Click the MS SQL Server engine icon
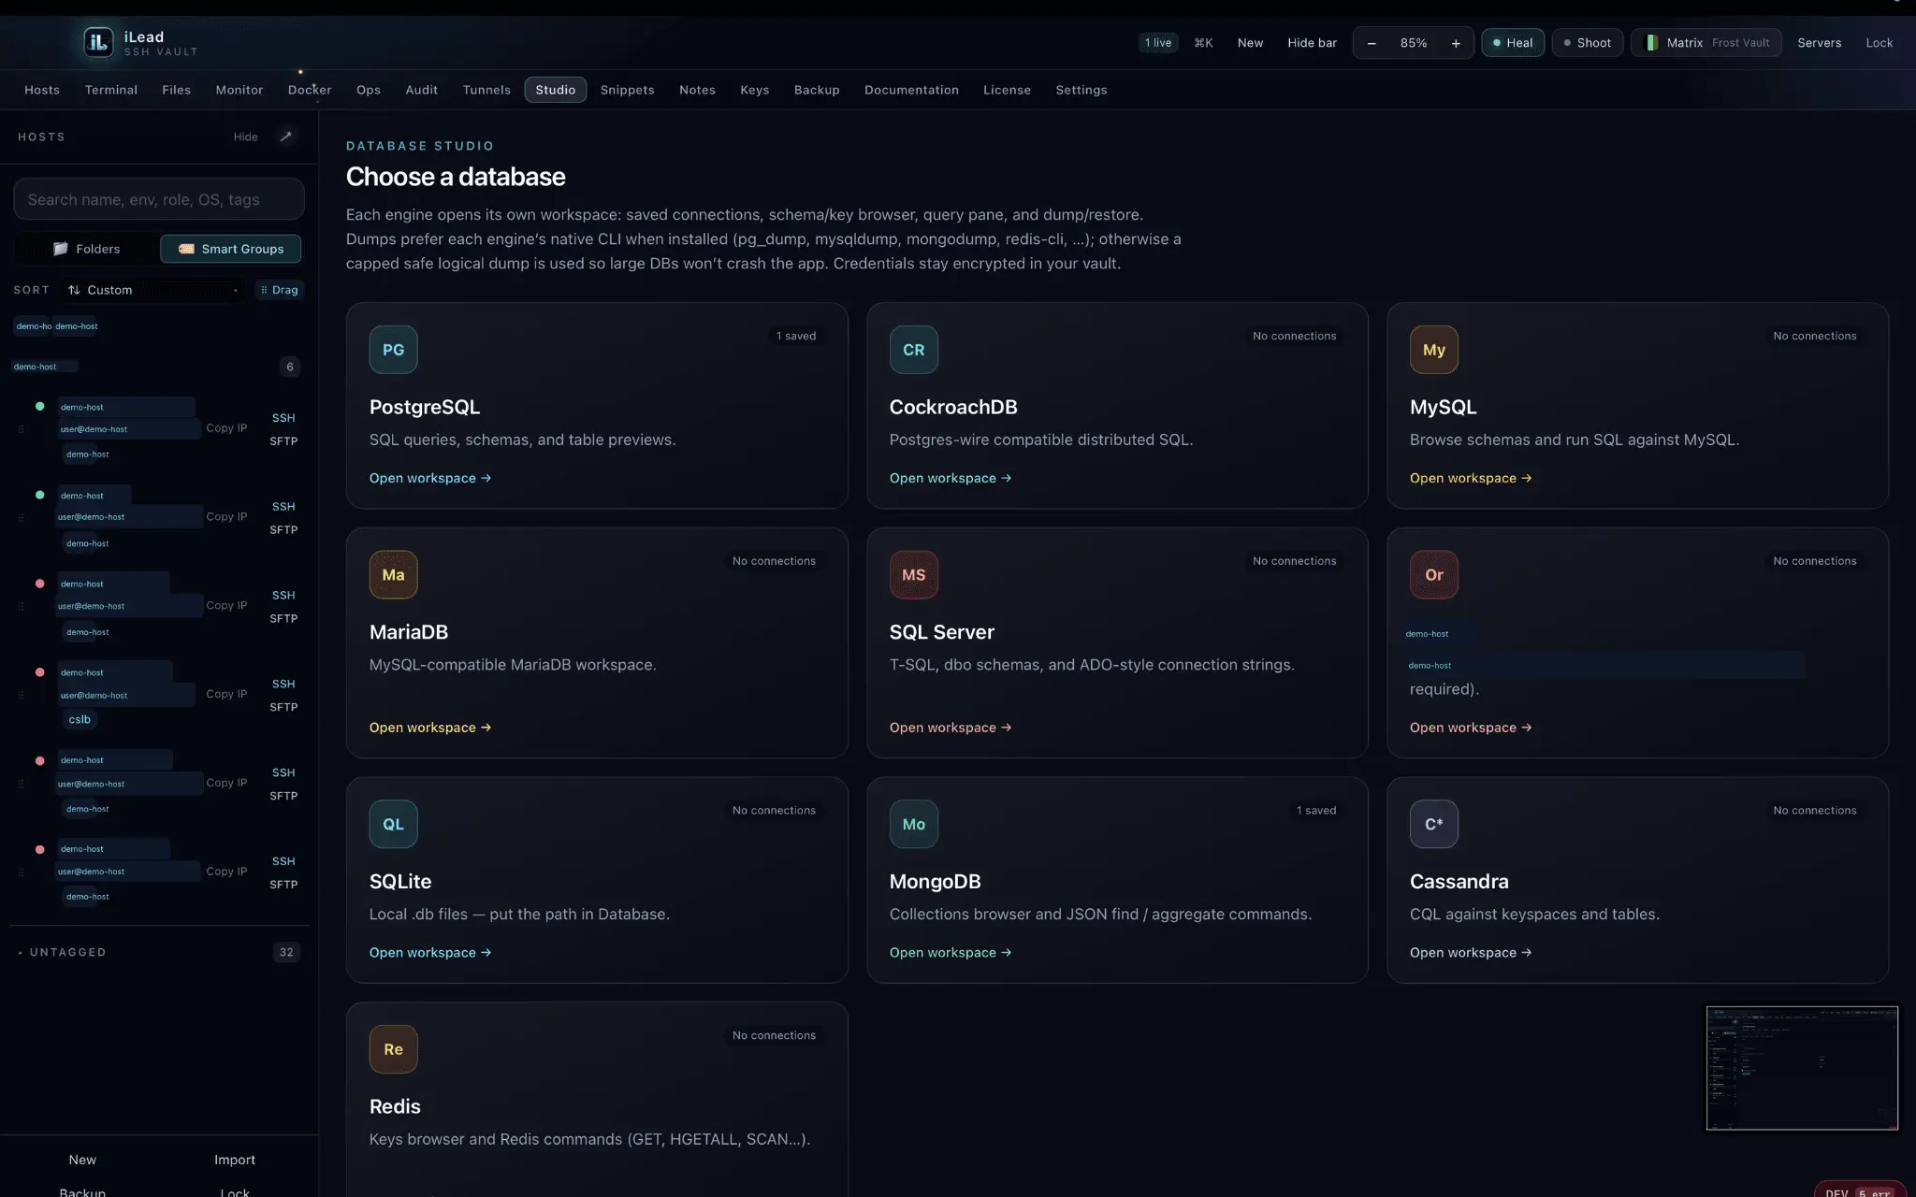 click(x=913, y=574)
